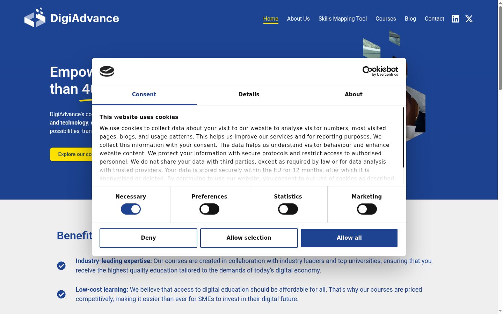Toggle the Necessary cookies switch
The width and height of the screenshot is (503, 314).
tap(131, 209)
